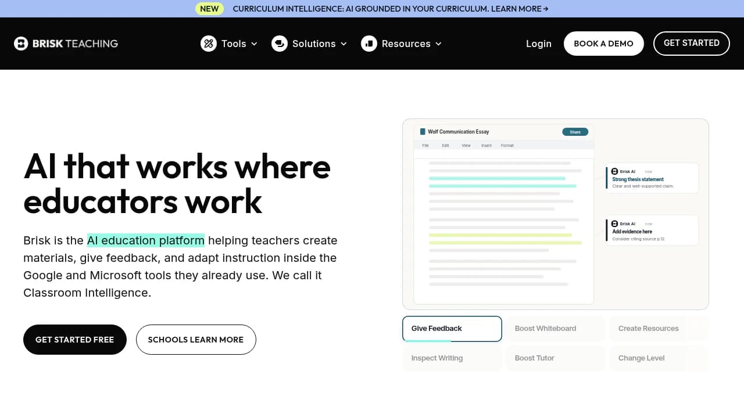Click the Format menu in essay preview
Viewport: 744px width, 418px height.
[507, 146]
